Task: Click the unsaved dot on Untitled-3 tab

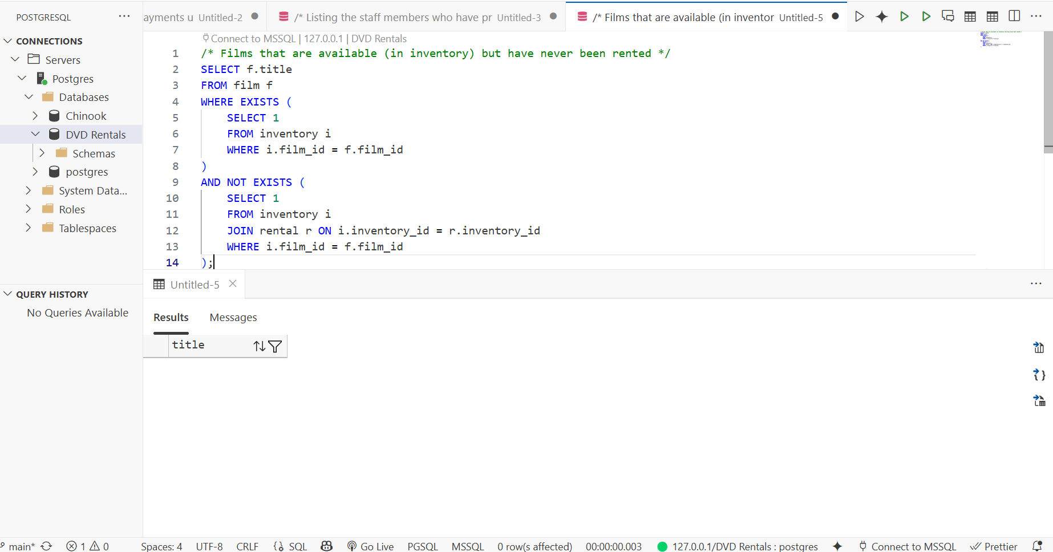Action: click(x=553, y=17)
